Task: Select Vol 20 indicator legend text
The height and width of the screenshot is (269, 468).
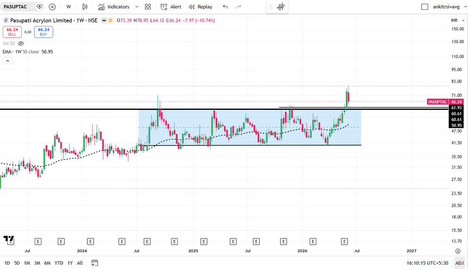Action: point(9,44)
